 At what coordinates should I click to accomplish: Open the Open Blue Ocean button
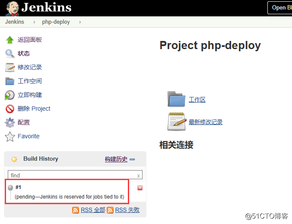point(280,8)
